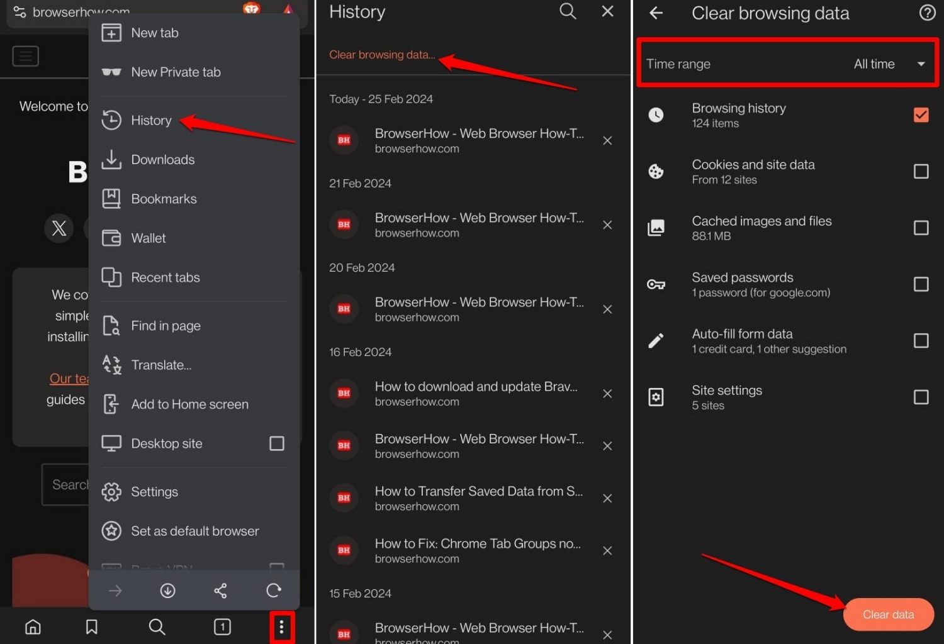Close the History panel
The height and width of the screenshot is (644, 944).
[607, 11]
